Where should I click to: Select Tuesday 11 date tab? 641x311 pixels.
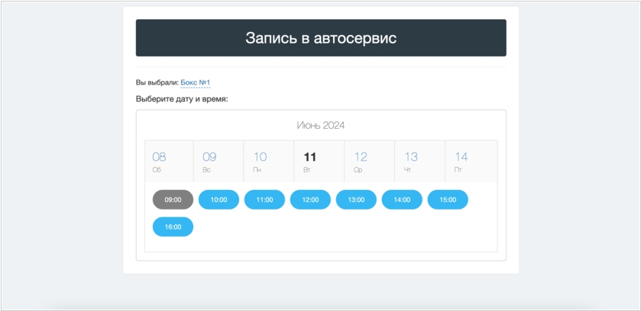pos(319,162)
